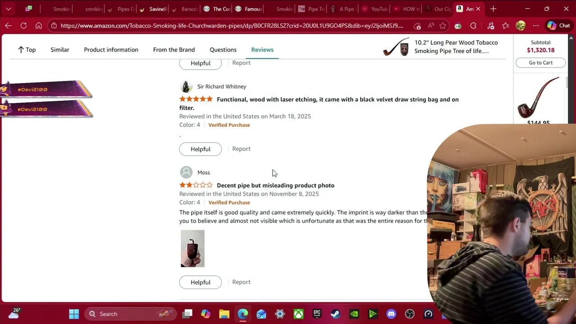
Task: Open Windows Start menu
Action: (x=74, y=314)
